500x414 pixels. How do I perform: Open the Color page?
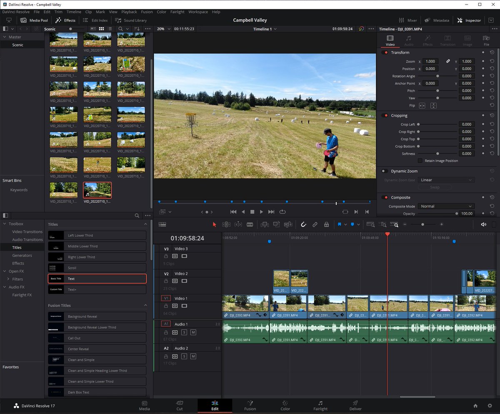coord(285,405)
